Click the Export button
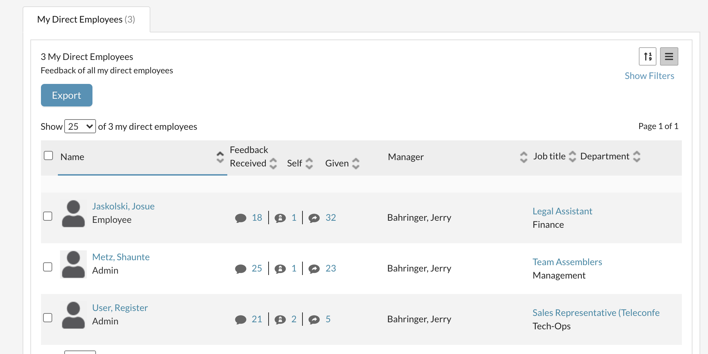The image size is (708, 354). click(67, 95)
